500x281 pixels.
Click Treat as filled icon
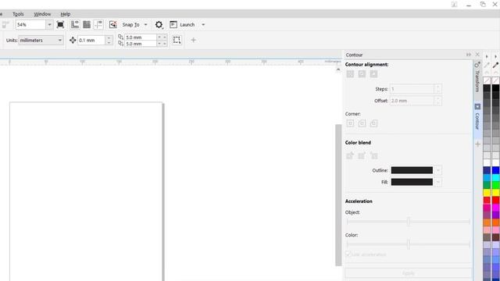click(x=177, y=40)
